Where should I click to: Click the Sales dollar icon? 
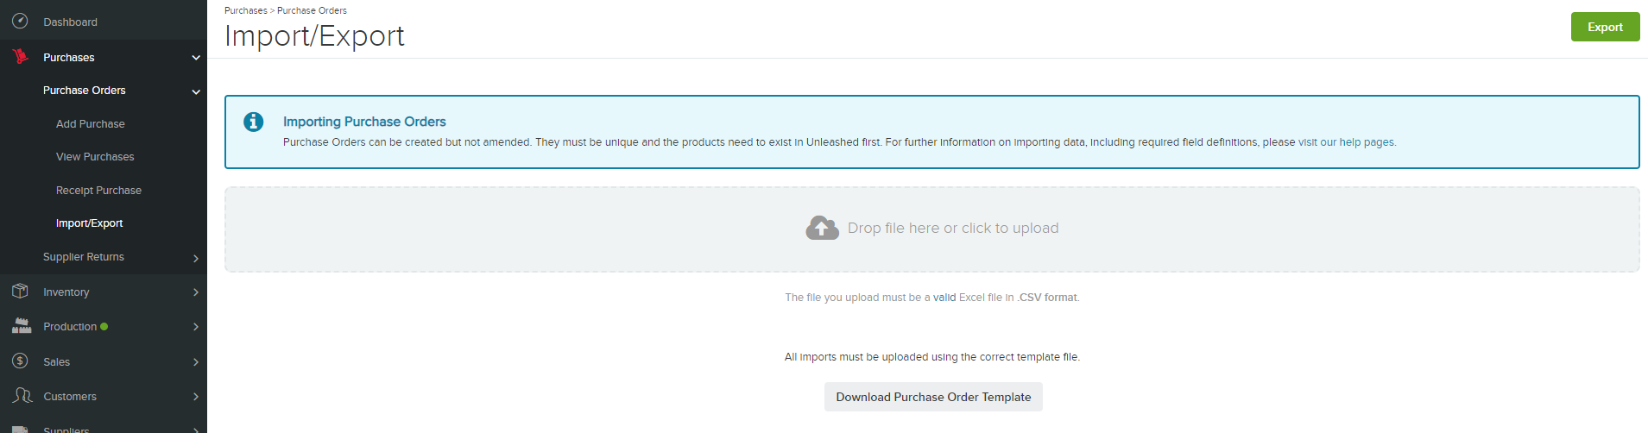point(20,361)
